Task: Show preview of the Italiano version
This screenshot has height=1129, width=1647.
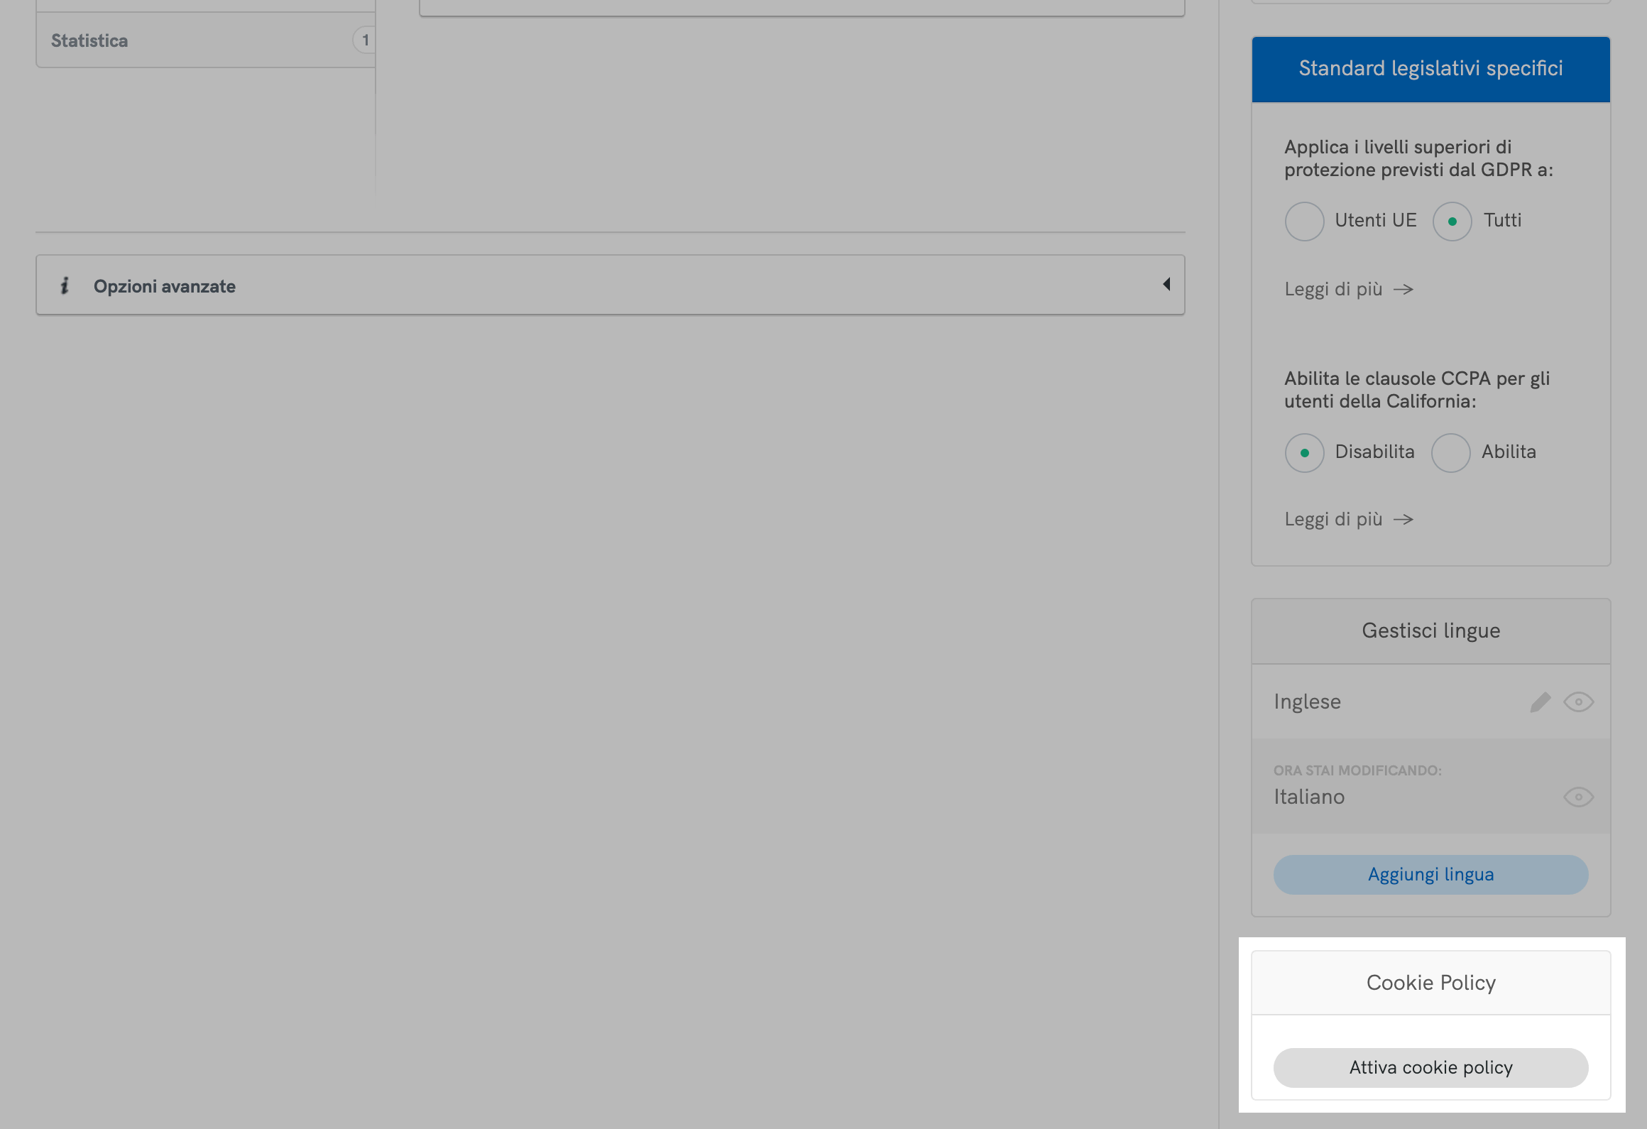Action: pyautogui.click(x=1579, y=797)
